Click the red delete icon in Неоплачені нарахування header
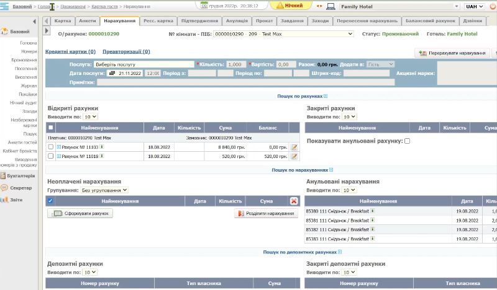Viewport: 497px width, 290px height. [294, 201]
